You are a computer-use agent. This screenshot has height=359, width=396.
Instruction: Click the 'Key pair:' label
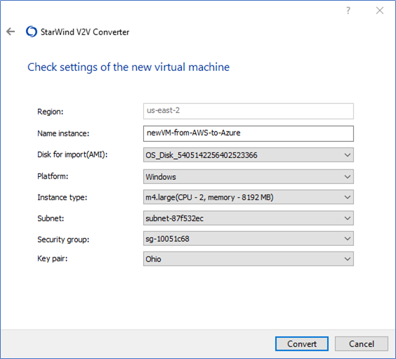(x=53, y=259)
